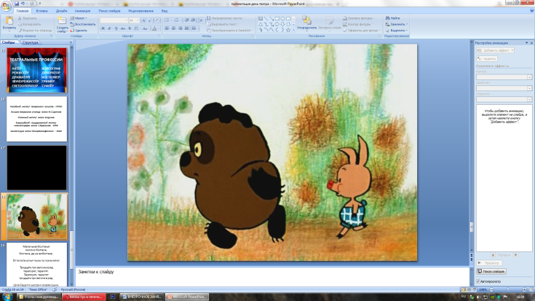Toggle the Автопросмотр checkbox
535x301 pixels.
(478, 281)
